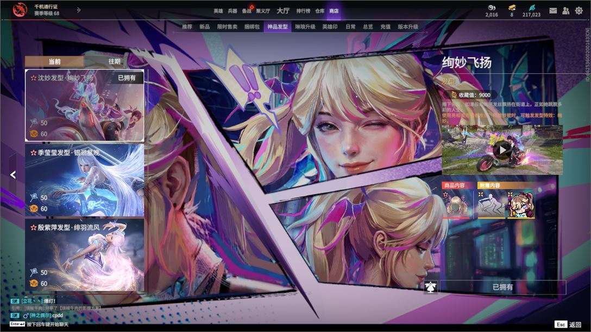591x332 pixels.
Task: Click the gold ingot currency icon
Action: click(x=512, y=7)
